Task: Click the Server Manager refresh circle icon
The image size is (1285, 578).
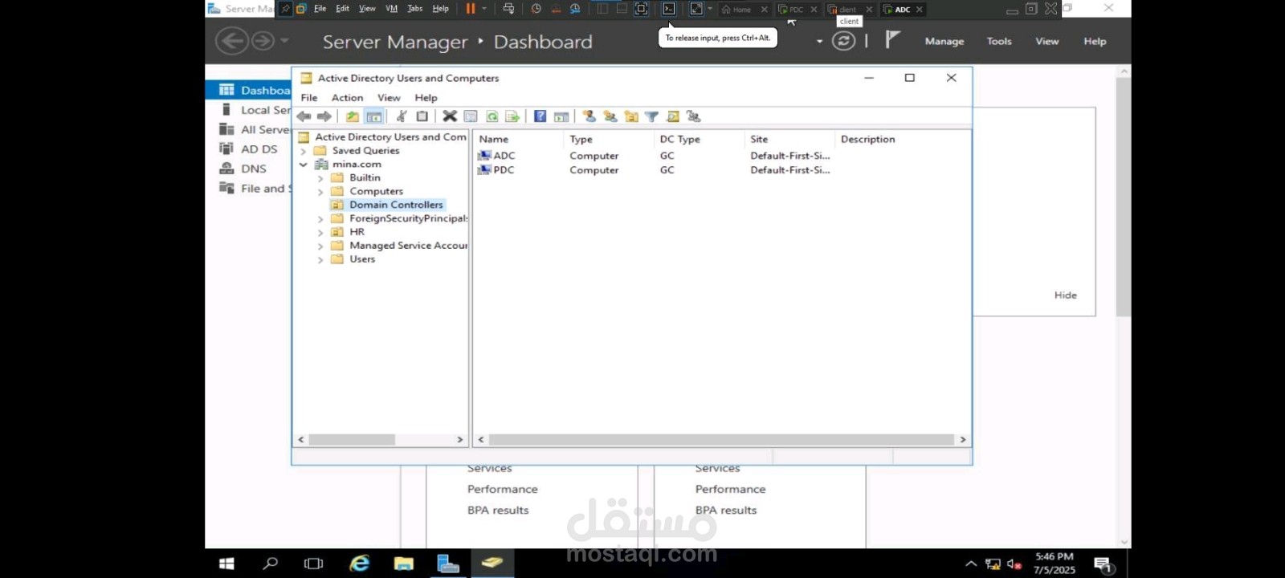Action: pyautogui.click(x=843, y=41)
